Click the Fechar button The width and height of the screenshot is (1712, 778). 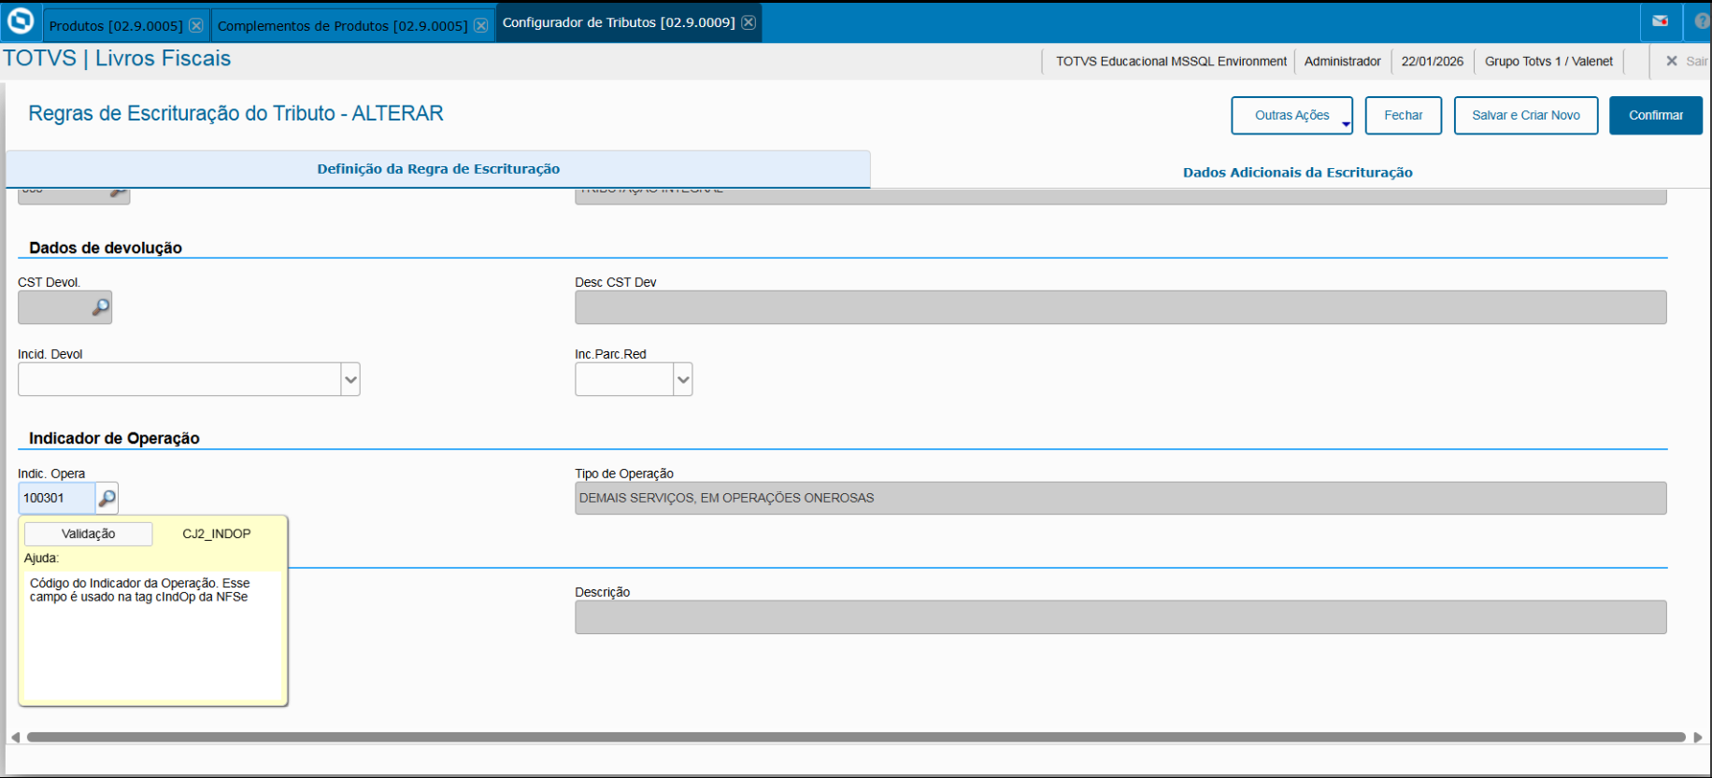pyautogui.click(x=1403, y=116)
